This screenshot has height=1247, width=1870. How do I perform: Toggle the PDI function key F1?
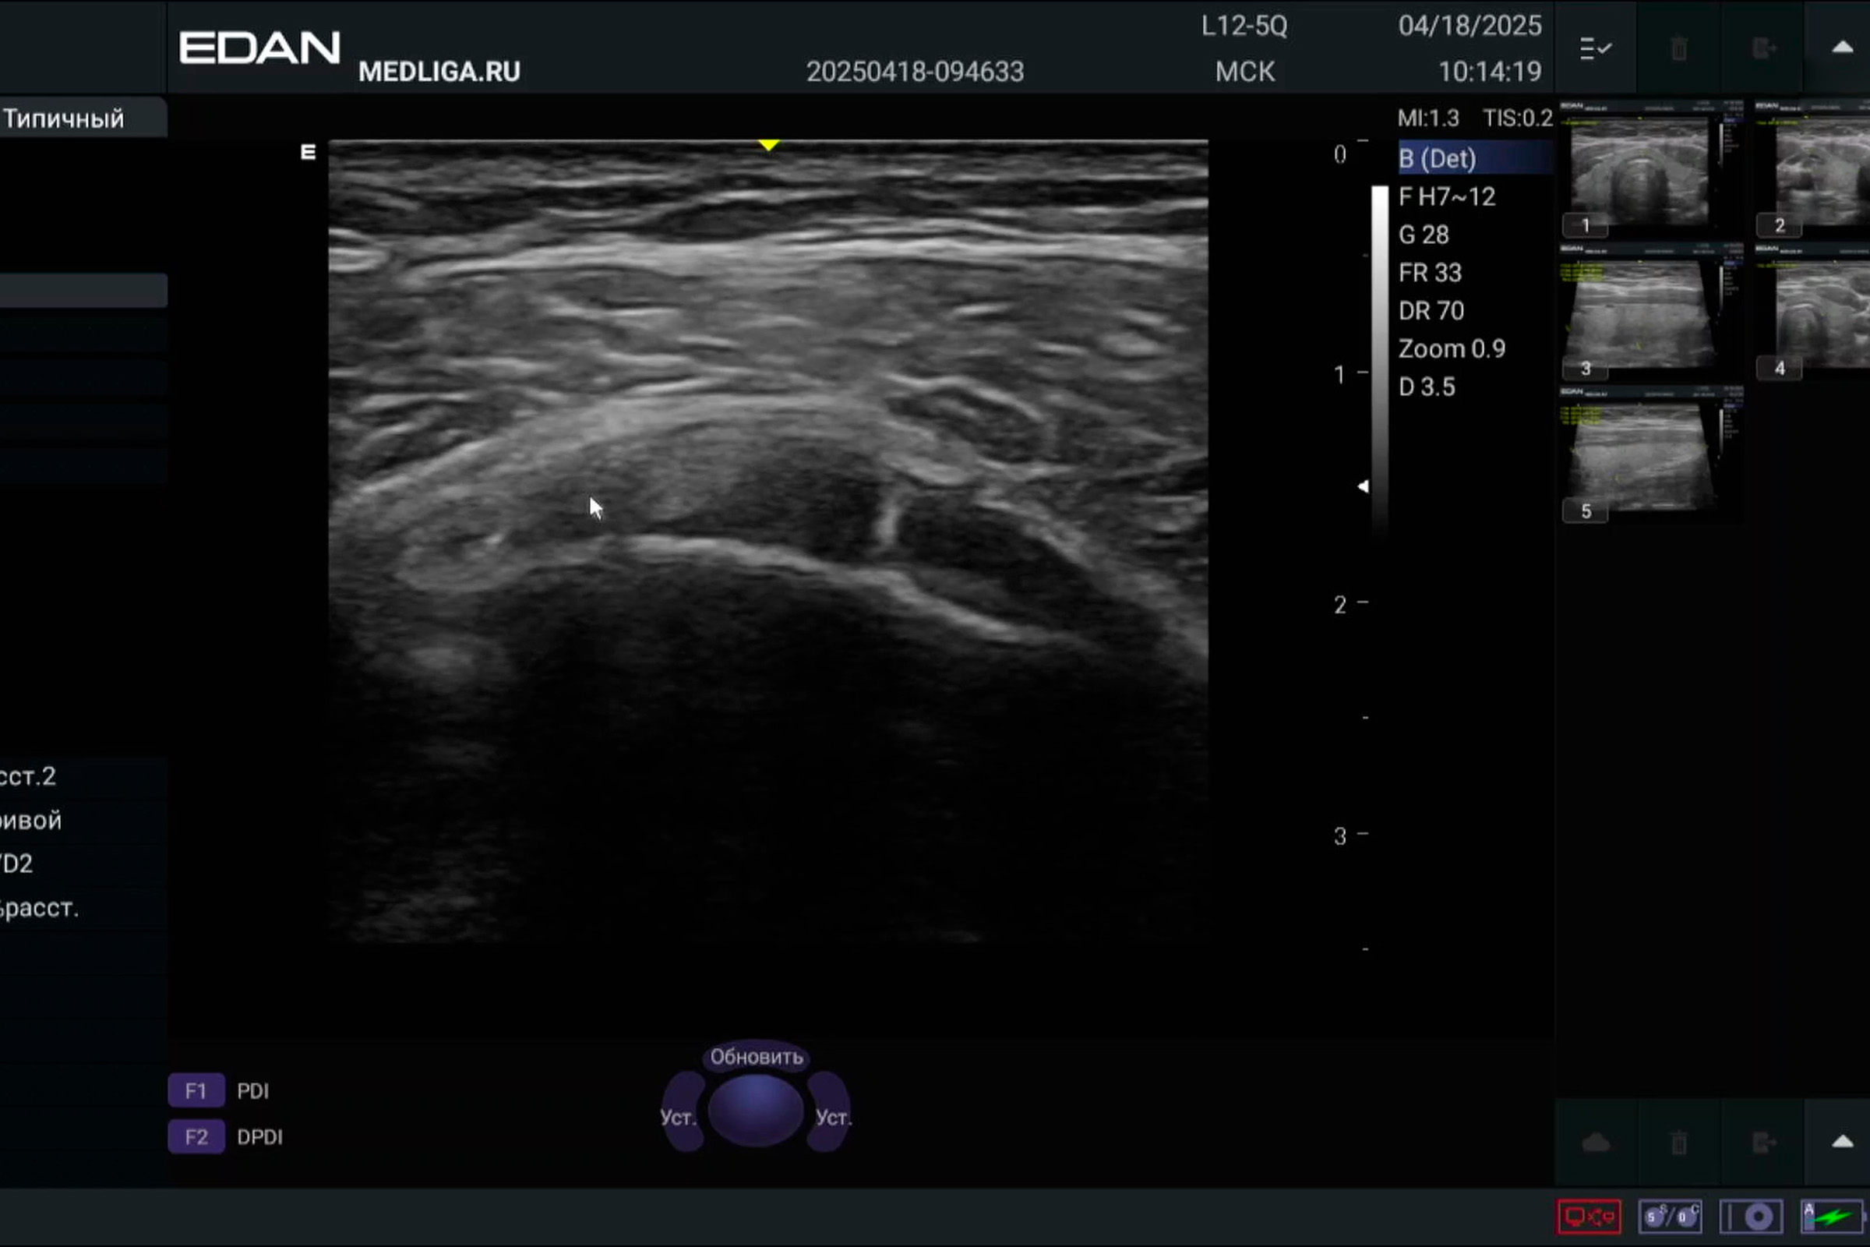[x=196, y=1090]
